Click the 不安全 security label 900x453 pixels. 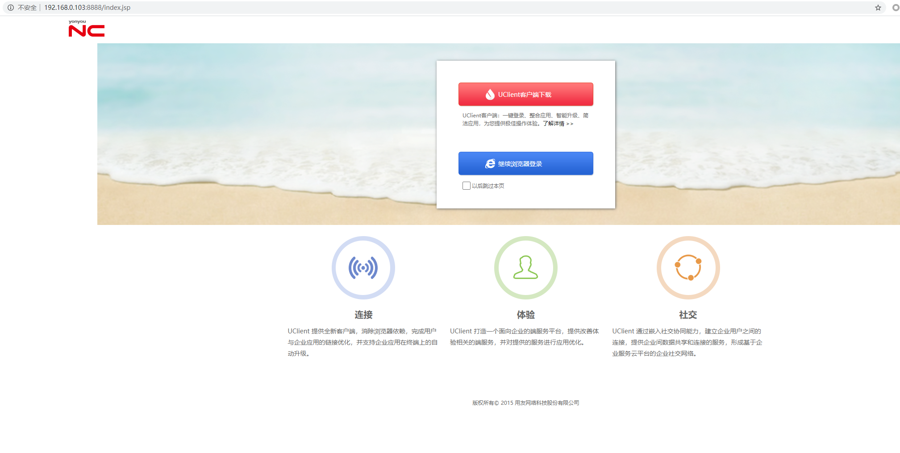(x=27, y=8)
